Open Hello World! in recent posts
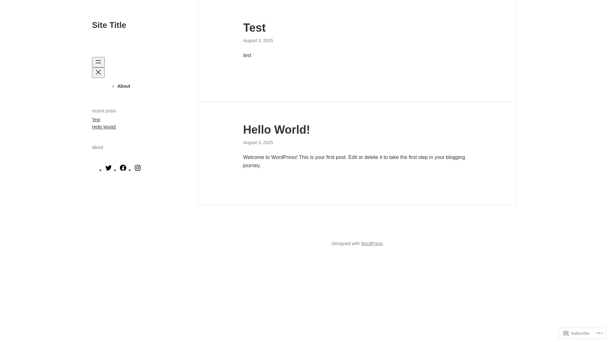Image resolution: width=609 pixels, height=342 pixels. pyautogui.click(x=104, y=127)
